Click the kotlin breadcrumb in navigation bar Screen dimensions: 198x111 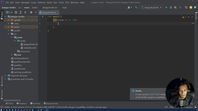coord(35,7)
